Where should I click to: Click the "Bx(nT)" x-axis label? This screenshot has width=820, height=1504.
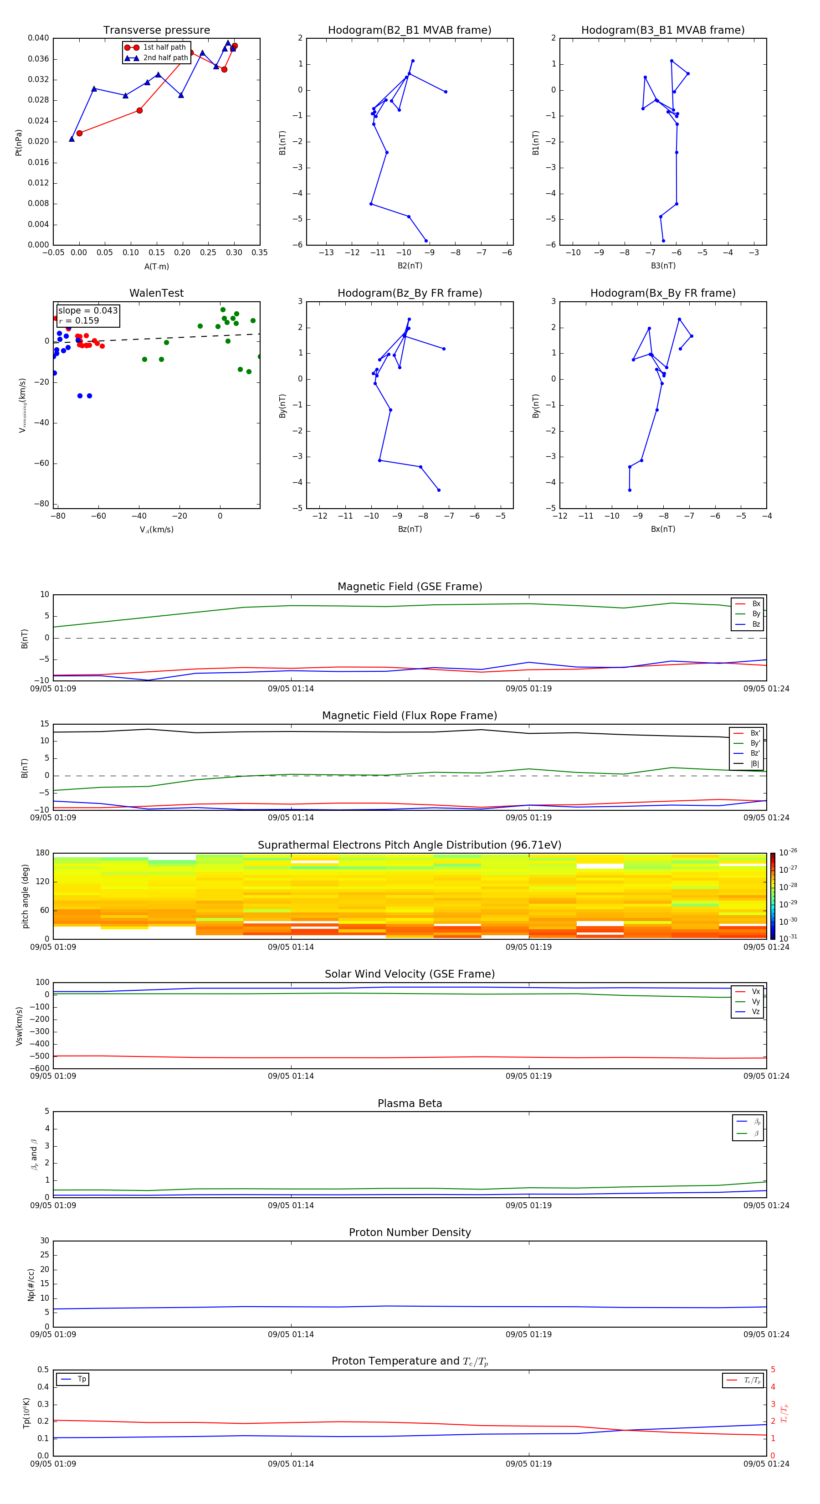pos(663,529)
